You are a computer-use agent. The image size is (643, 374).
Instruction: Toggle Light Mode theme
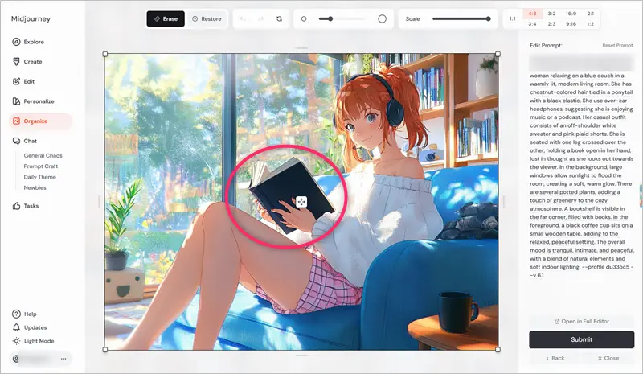click(x=39, y=341)
